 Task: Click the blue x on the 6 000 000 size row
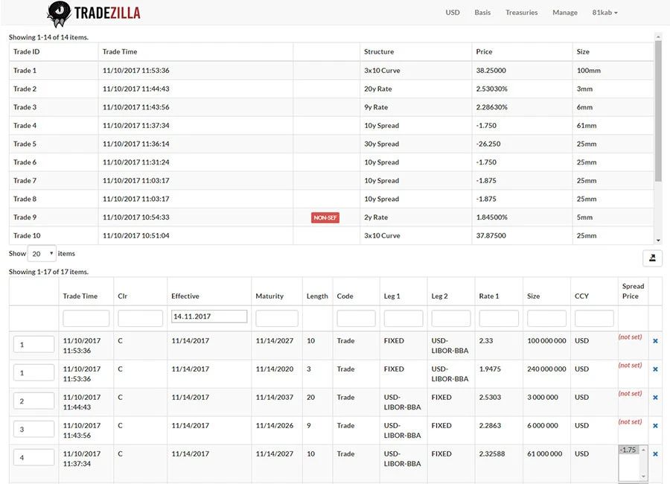coord(654,425)
